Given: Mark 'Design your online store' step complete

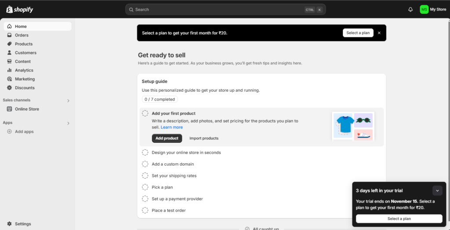Looking at the screenshot, I should click(145, 152).
